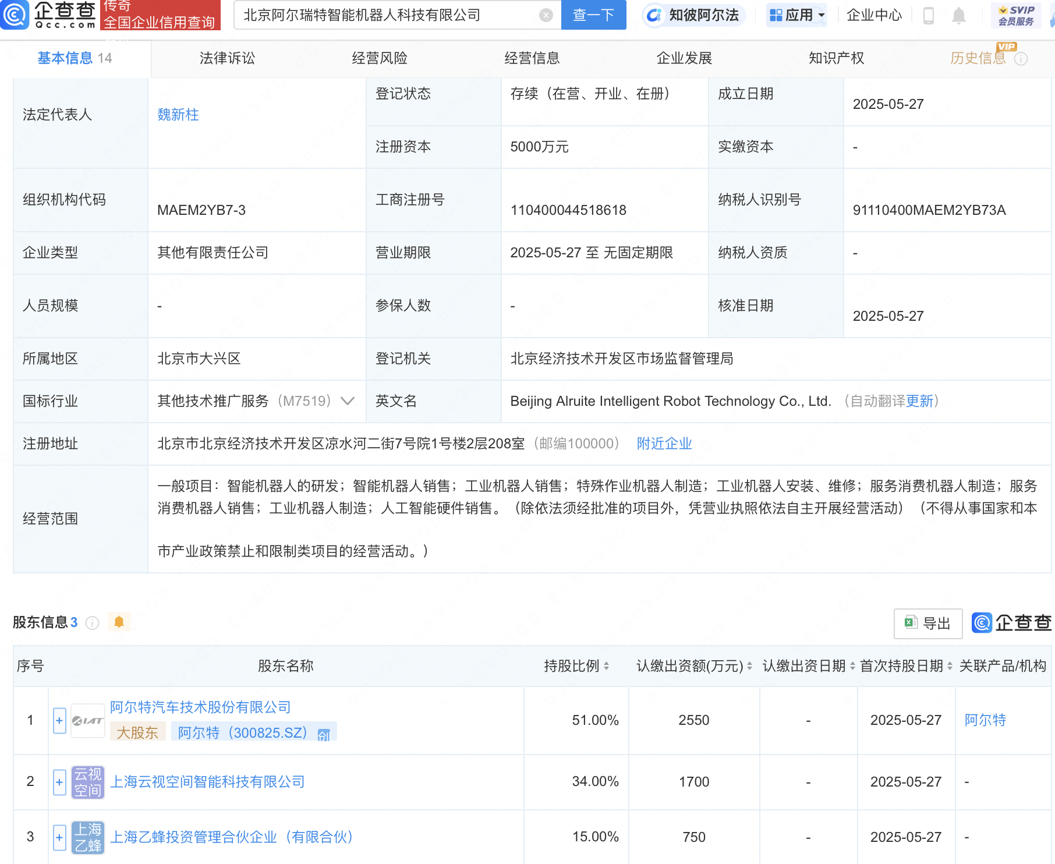The width and height of the screenshot is (1055, 864).
Task: Open 上海乙蜂投资管理合伙企业 link
Action: pyautogui.click(x=232, y=837)
